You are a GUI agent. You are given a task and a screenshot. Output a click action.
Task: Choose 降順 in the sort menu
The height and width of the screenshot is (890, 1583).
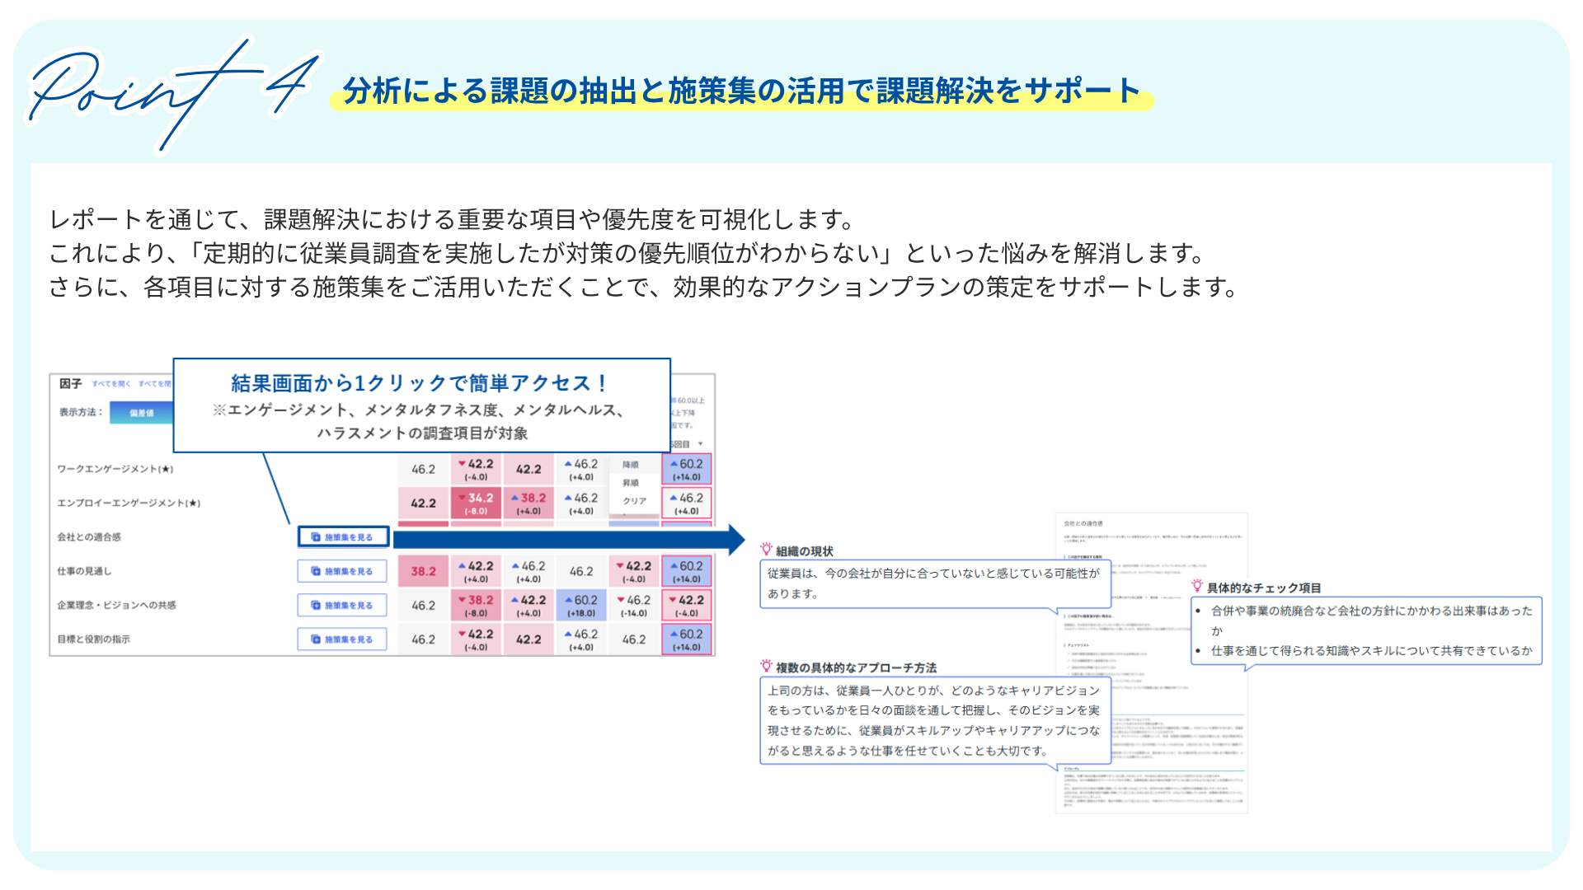pyautogui.click(x=631, y=465)
